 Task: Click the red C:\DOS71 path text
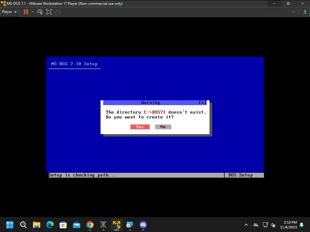[155, 112]
